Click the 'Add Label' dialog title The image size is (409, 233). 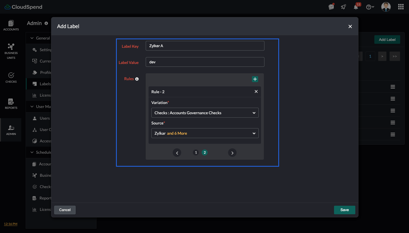[x=68, y=26]
